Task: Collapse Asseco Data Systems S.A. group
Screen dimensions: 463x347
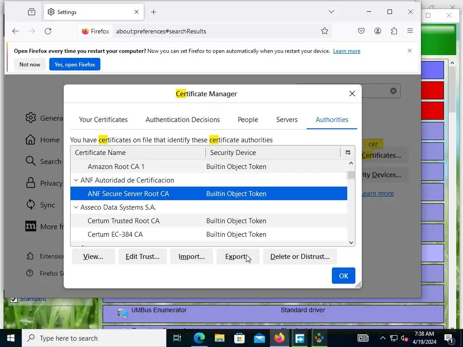Action: (76, 207)
